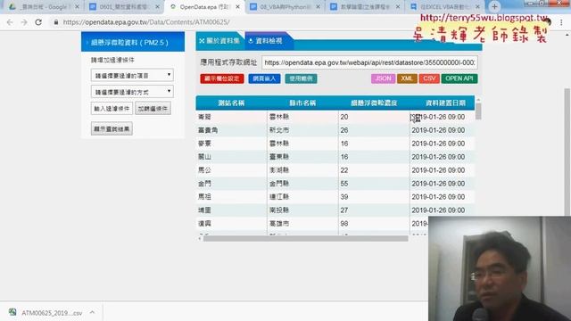
Task: Reload the page with the refresh icon
Action: (x=38, y=22)
